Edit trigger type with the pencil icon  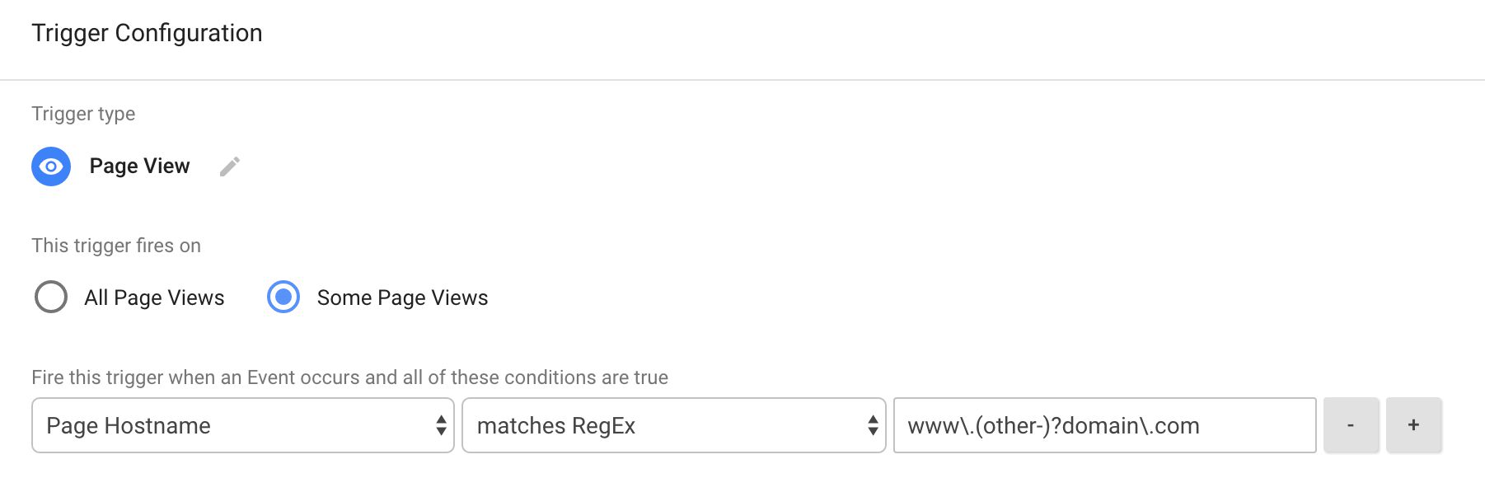click(x=230, y=166)
